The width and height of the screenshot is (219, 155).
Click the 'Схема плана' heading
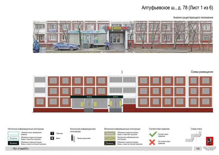click(x=196, y=129)
